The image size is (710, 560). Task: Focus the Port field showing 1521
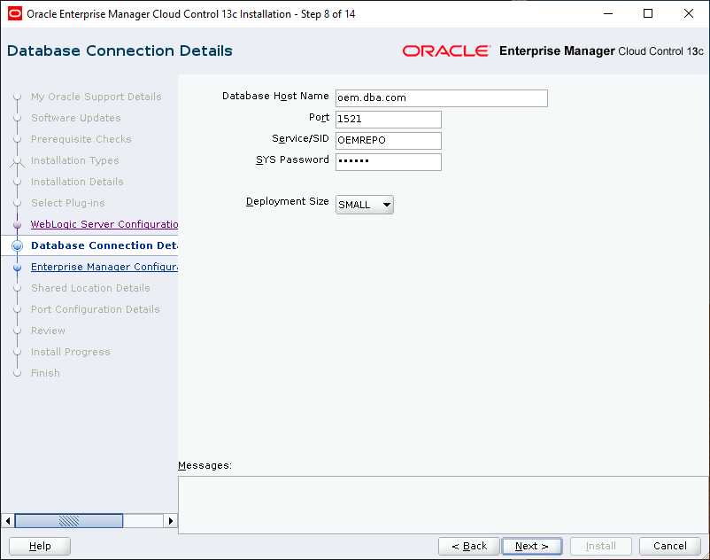click(388, 119)
